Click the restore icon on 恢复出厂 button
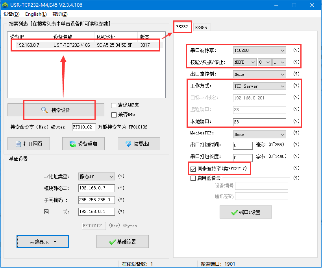The image size is (322, 268). (128, 144)
